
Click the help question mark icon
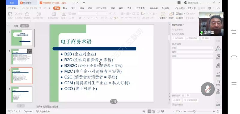[209, 8]
